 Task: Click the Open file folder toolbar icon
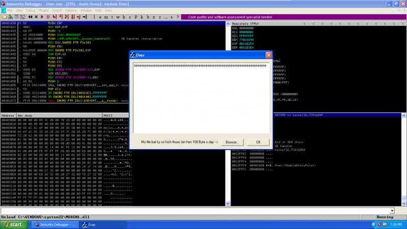pos(5,17)
